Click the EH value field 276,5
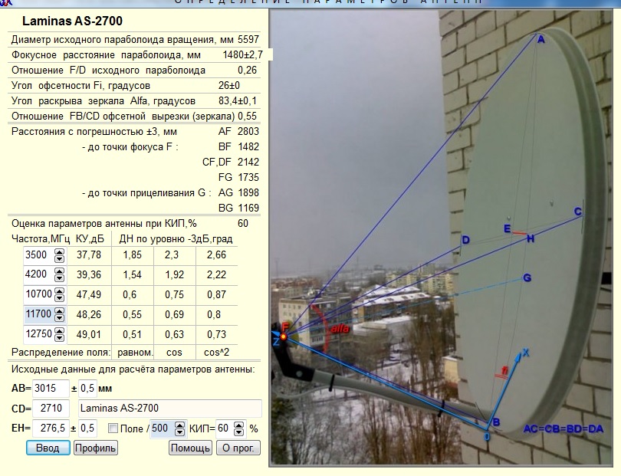The height and width of the screenshot is (476, 621). click(x=51, y=428)
